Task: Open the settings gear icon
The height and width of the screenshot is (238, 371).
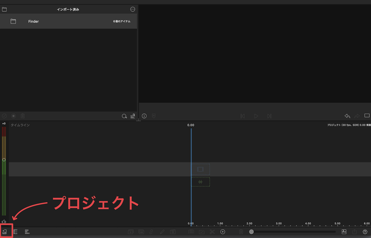Action: coord(365,232)
